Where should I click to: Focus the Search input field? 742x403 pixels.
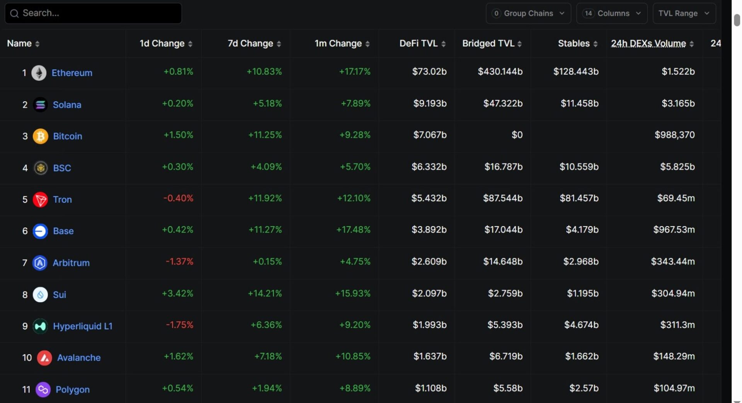click(x=93, y=13)
